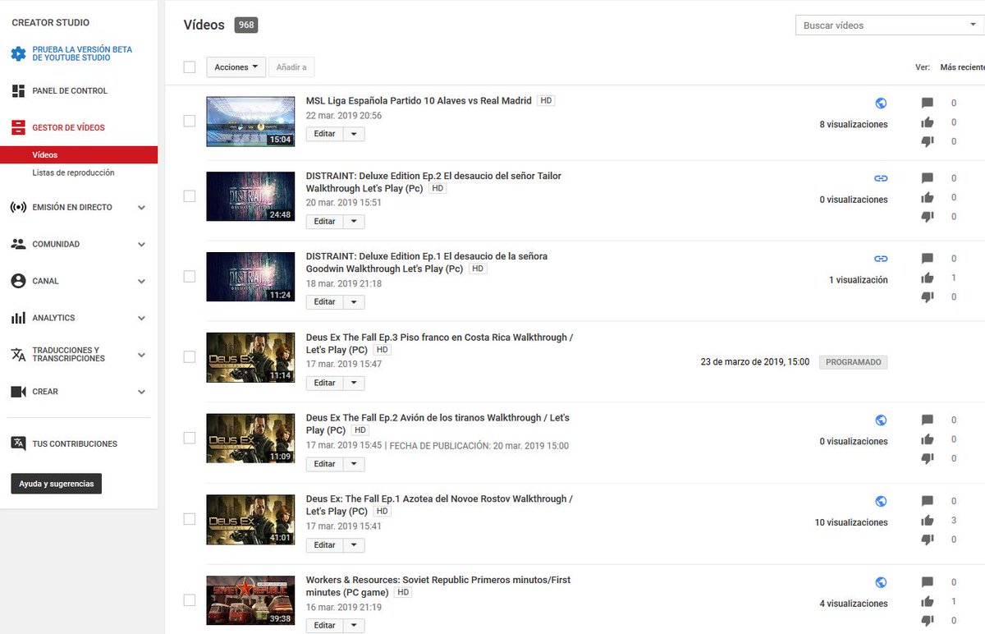Open the Acciones dropdown

[x=236, y=67]
